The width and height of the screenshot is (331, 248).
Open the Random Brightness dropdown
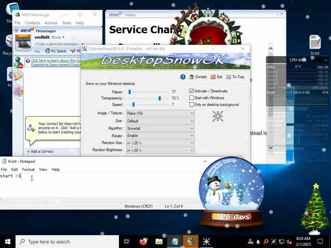(x=160, y=150)
